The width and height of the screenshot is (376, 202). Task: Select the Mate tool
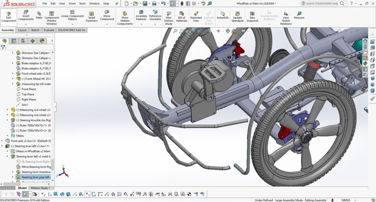point(39,16)
